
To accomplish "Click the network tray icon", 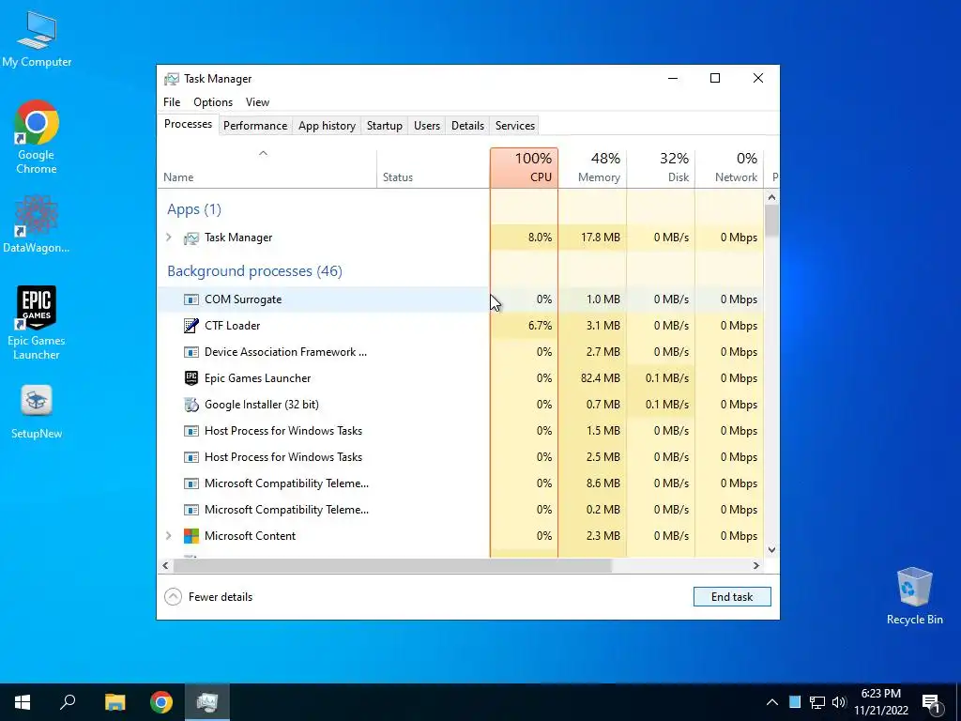I will pyautogui.click(x=817, y=702).
